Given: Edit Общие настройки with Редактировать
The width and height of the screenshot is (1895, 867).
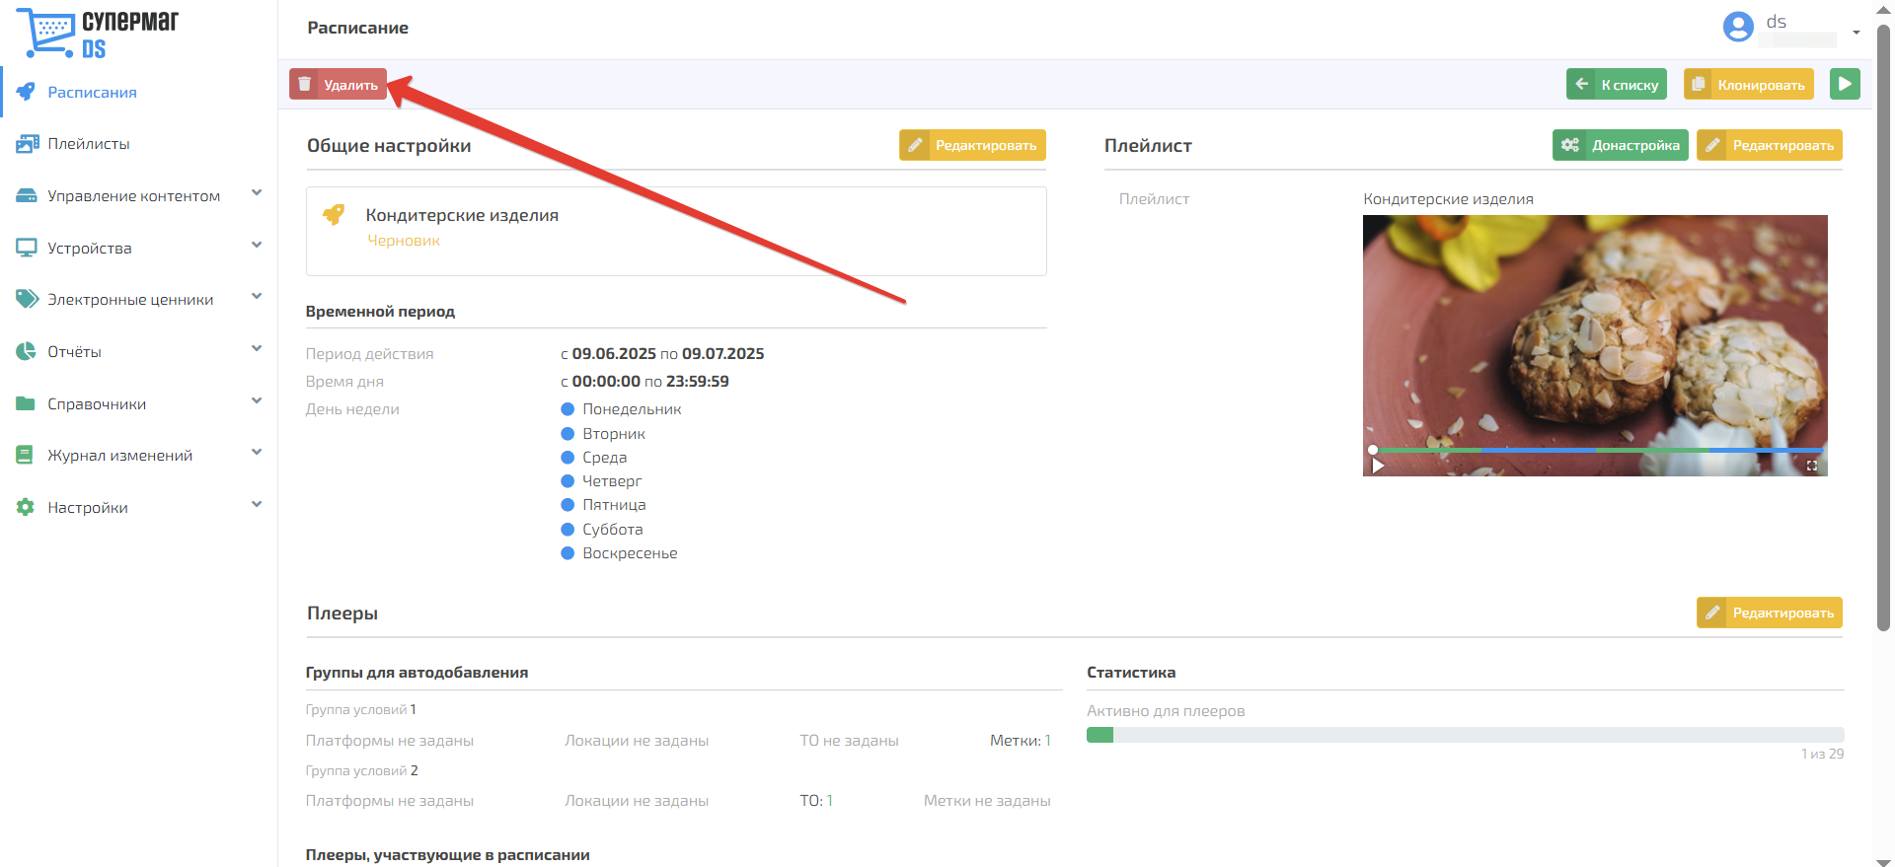Looking at the screenshot, I should point(972,145).
